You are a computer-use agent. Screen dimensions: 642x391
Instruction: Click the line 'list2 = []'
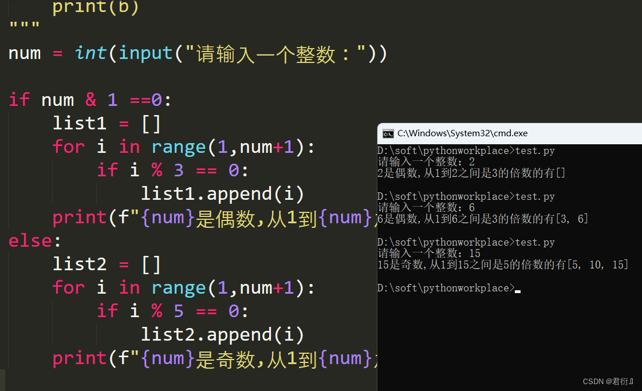(107, 264)
